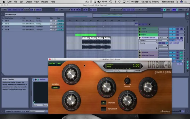Toggle the Info View triangle at bottom left

(2, 111)
